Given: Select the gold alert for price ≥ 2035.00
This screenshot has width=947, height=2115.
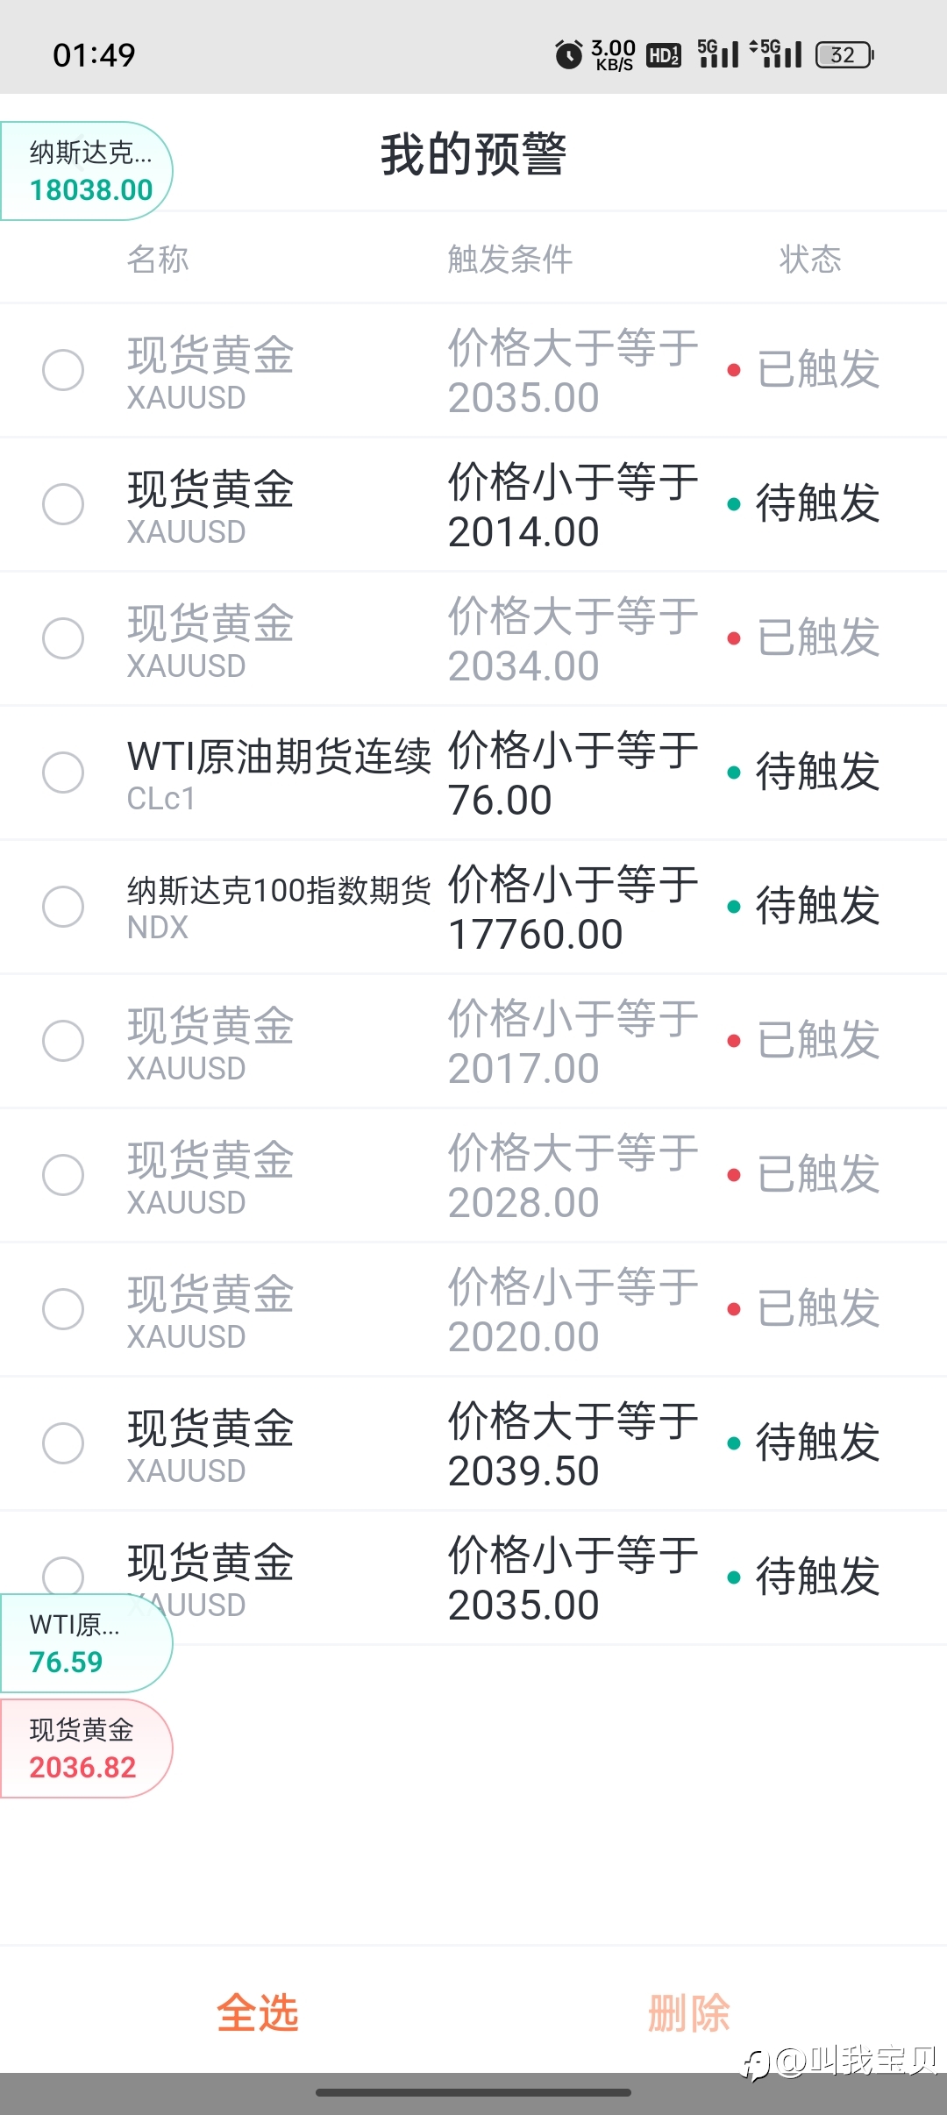Looking at the screenshot, I should pyautogui.click(x=63, y=370).
